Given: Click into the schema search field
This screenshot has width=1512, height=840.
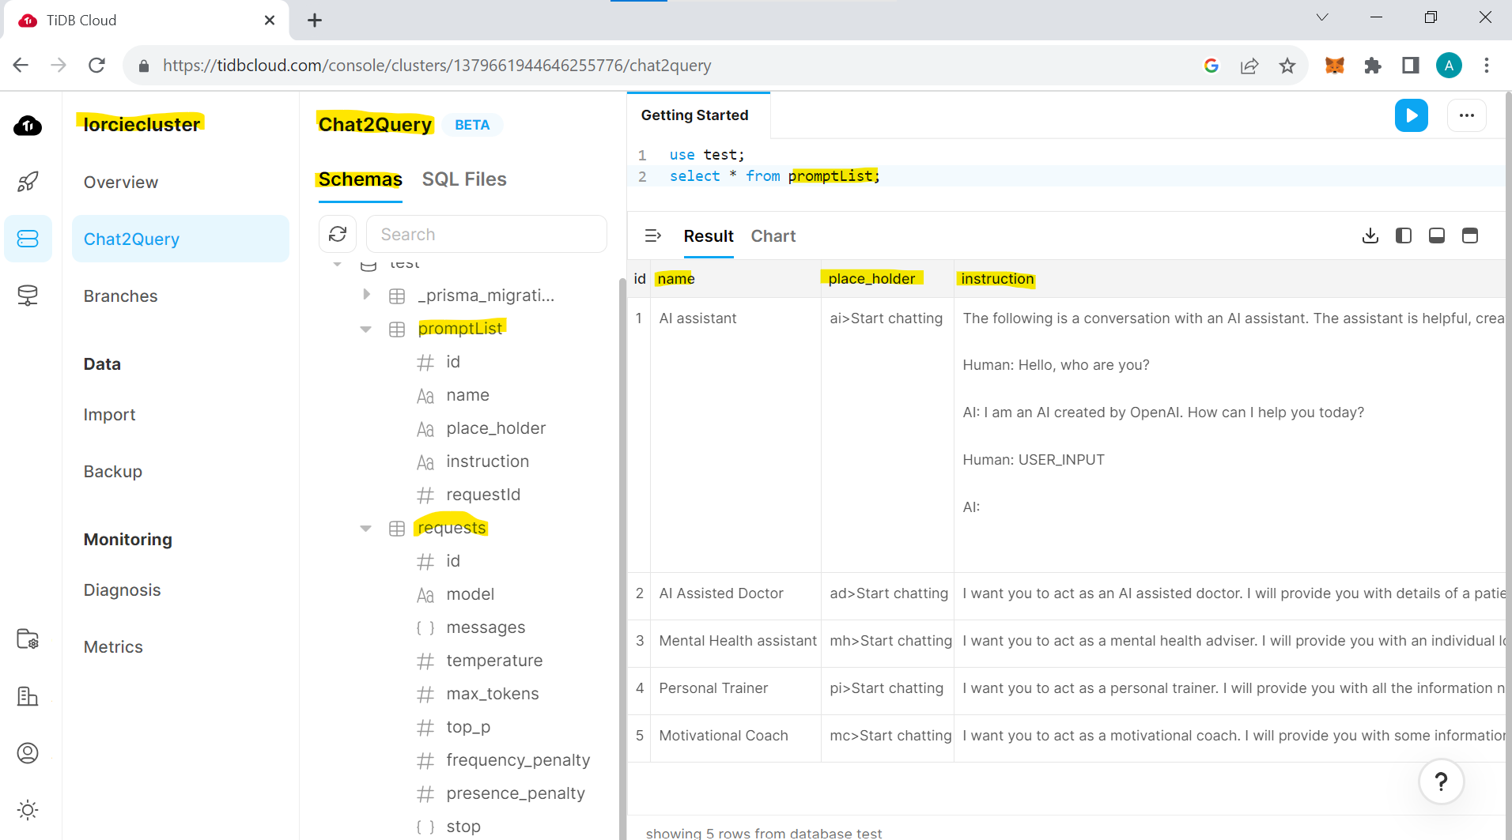Looking at the screenshot, I should 487,234.
